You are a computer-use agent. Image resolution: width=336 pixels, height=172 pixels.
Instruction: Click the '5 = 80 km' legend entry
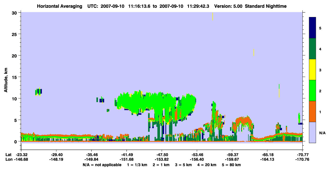[231, 165]
